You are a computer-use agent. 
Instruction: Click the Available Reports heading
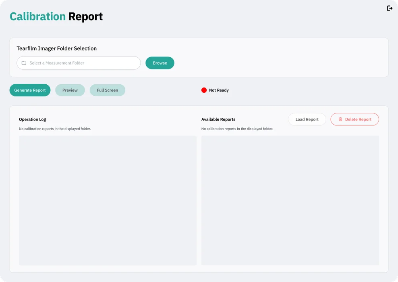pos(218,119)
